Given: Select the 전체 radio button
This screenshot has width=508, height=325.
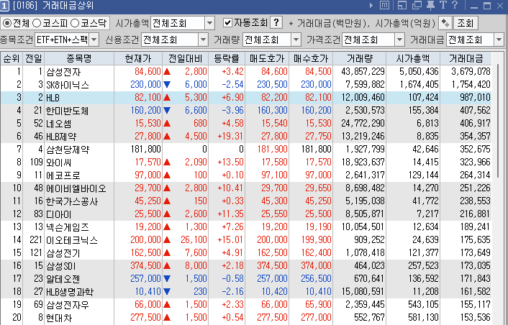Looking at the screenshot, I should pyautogui.click(x=6, y=23).
